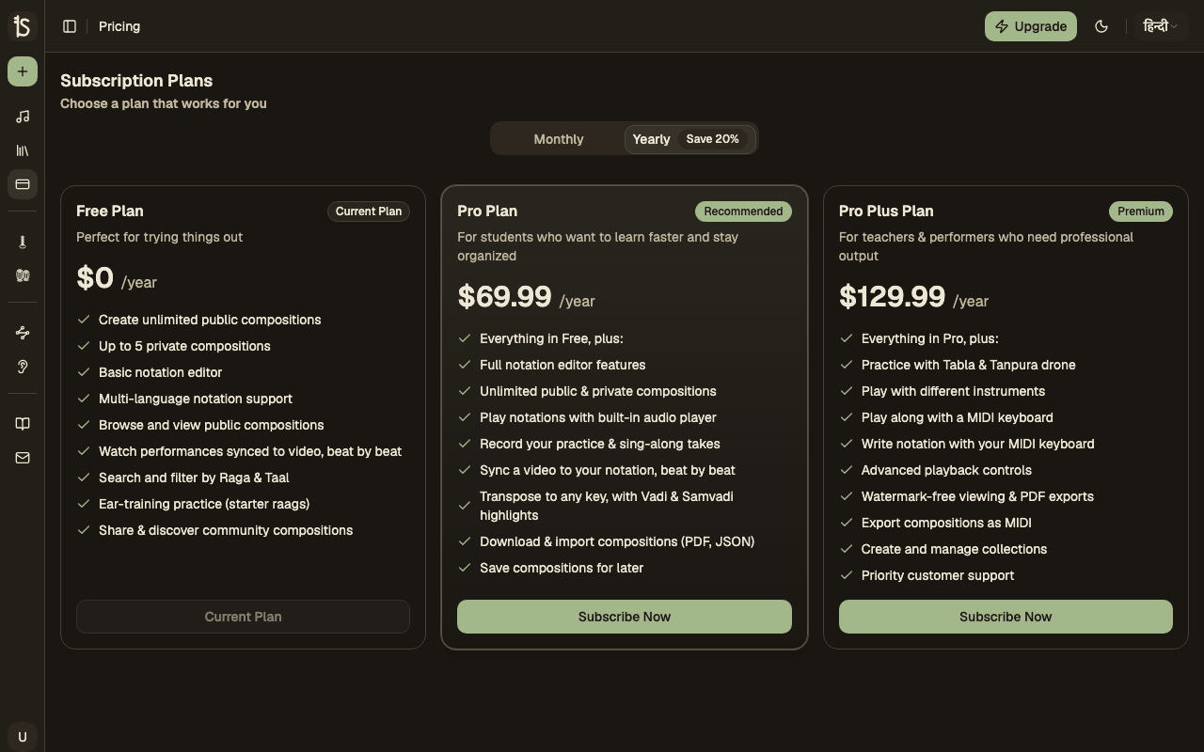The width and height of the screenshot is (1204, 752).
Task: Toggle dark mode with the moon icon
Action: (x=1101, y=26)
